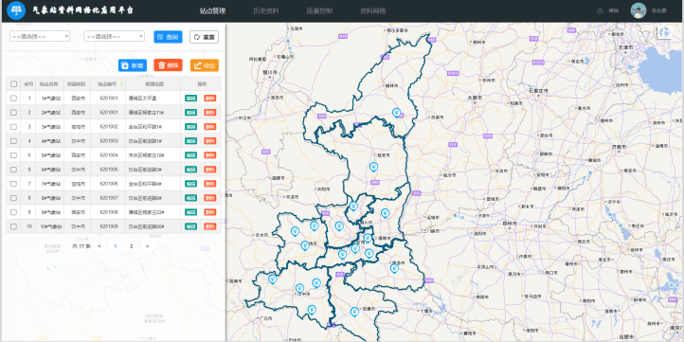Click the yellow 导出 export button
The width and height of the screenshot is (684, 342).
[x=204, y=65]
